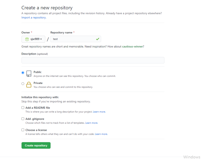Click the sjw989 avatar icon

(27, 39)
